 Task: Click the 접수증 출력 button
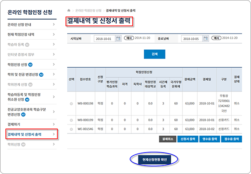[x=231, y=139]
